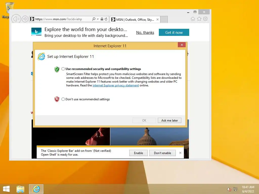Click the red shield X icon
This screenshot has height=194, width=259.
[57, 99]
